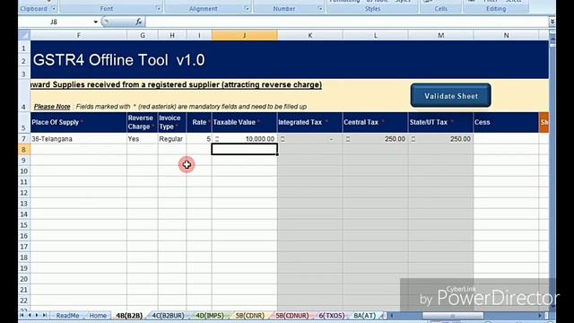Go to previous sheet navigation arrow

[x=30, y=315]
